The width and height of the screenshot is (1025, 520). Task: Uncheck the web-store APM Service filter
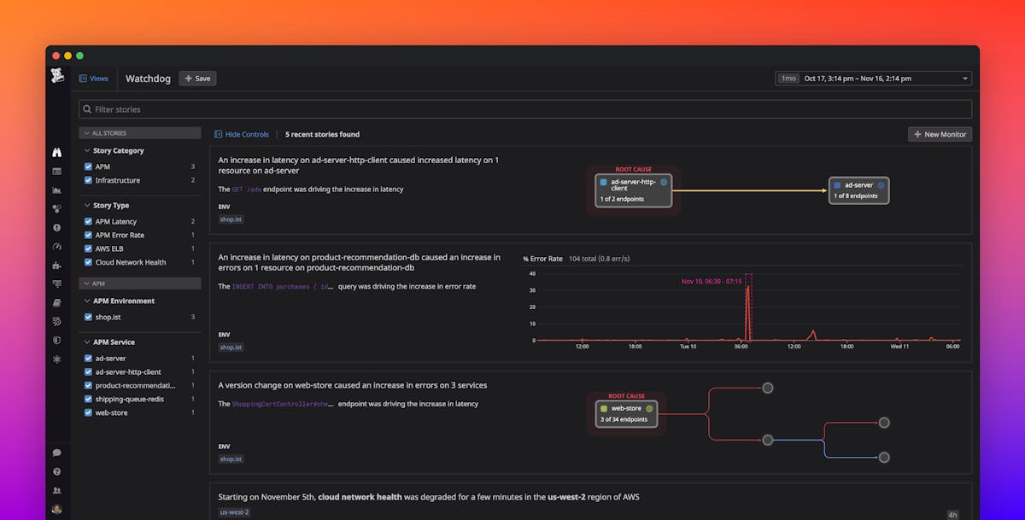pos(88,412)
